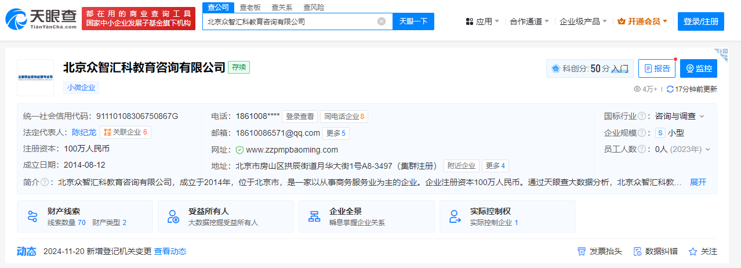The height and width of the screenshot is (268, 741).
Task: Click the help icon beside 简介
Action: [x=43, y=182]
